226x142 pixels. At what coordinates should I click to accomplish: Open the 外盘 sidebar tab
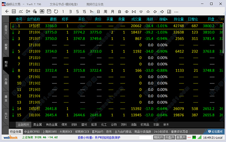click(6, 81)
